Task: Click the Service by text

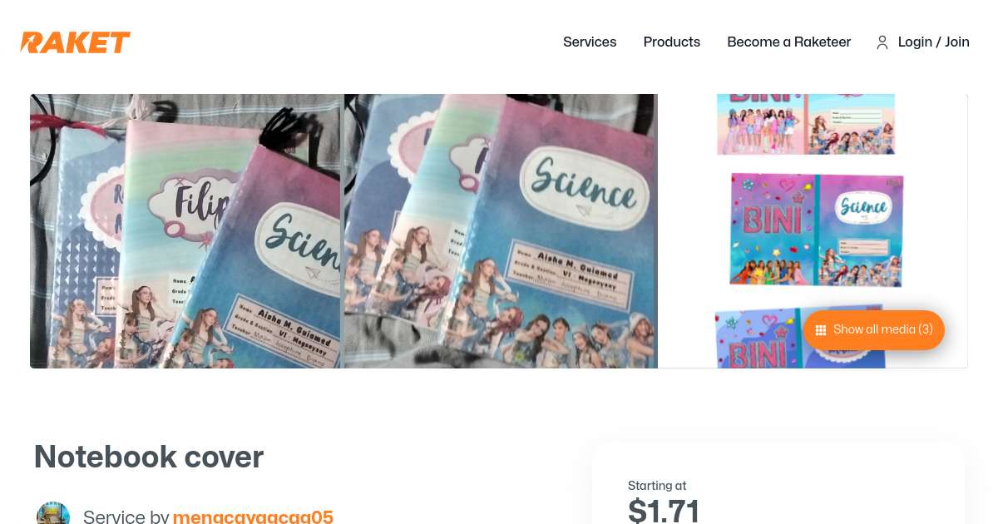Action: 126,517
